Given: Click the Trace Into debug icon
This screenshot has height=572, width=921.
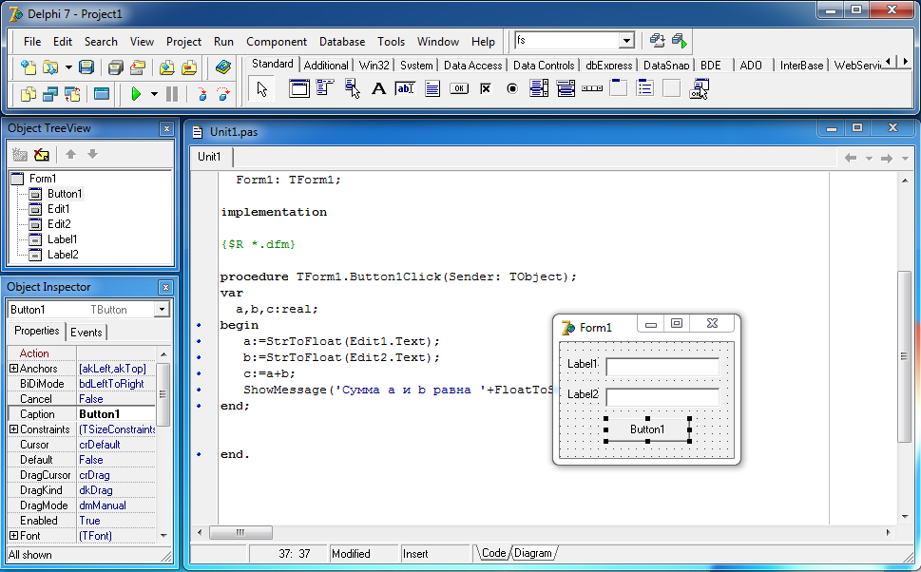Looking at the screenshot, I should 202,93.
